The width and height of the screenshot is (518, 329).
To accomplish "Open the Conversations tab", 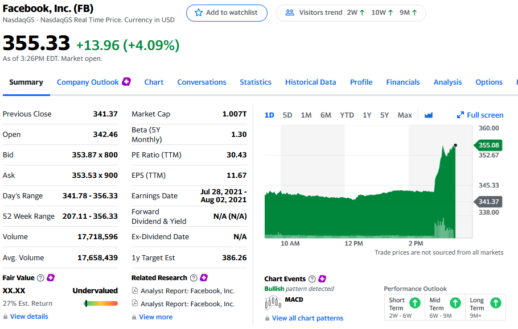I will click(x=202, y=82).
